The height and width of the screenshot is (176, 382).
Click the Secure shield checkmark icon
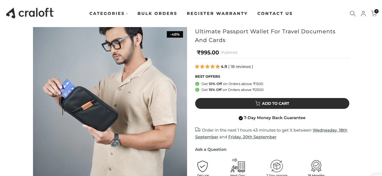pos(202,166)
